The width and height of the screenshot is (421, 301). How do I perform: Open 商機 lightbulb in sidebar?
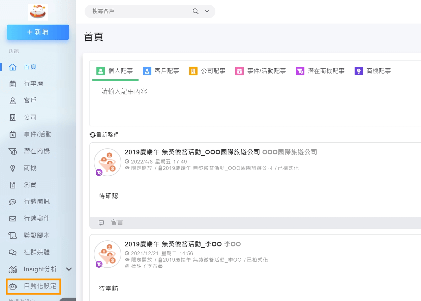(x=30, y=168)
